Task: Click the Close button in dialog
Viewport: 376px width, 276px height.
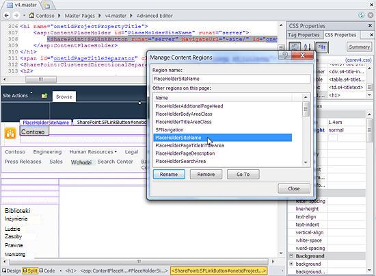Action: 294,188
